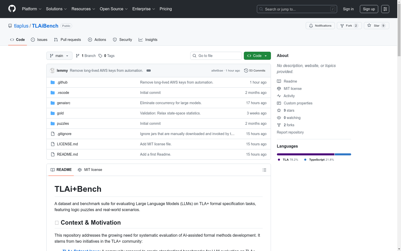Open the Actions tab
The height and width of the screenshot is (251, 401).
pyautogui.click(x=97, y=40)
